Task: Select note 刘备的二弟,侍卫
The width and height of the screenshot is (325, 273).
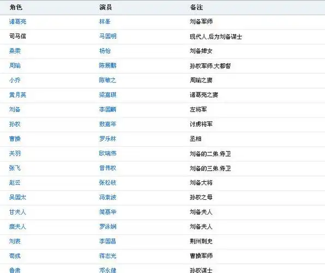Action: pyautogui.click(x=210, y=154)
